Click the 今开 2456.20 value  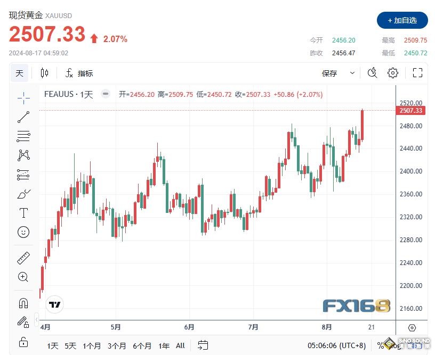(343, 40)
